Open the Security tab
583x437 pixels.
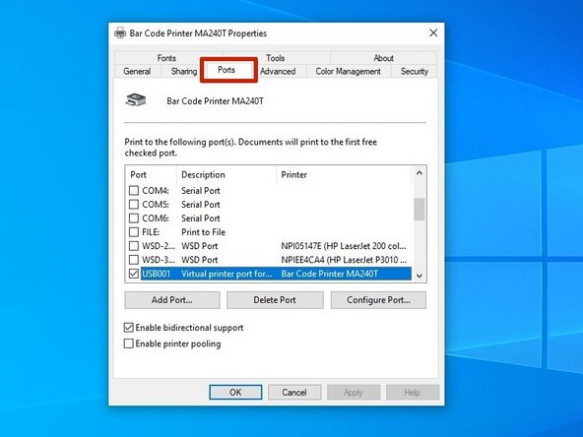(415, 71)
